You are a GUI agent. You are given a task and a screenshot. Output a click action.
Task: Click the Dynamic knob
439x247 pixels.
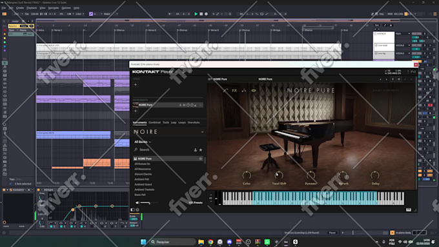pyautogui.click(x=311, y=175)
